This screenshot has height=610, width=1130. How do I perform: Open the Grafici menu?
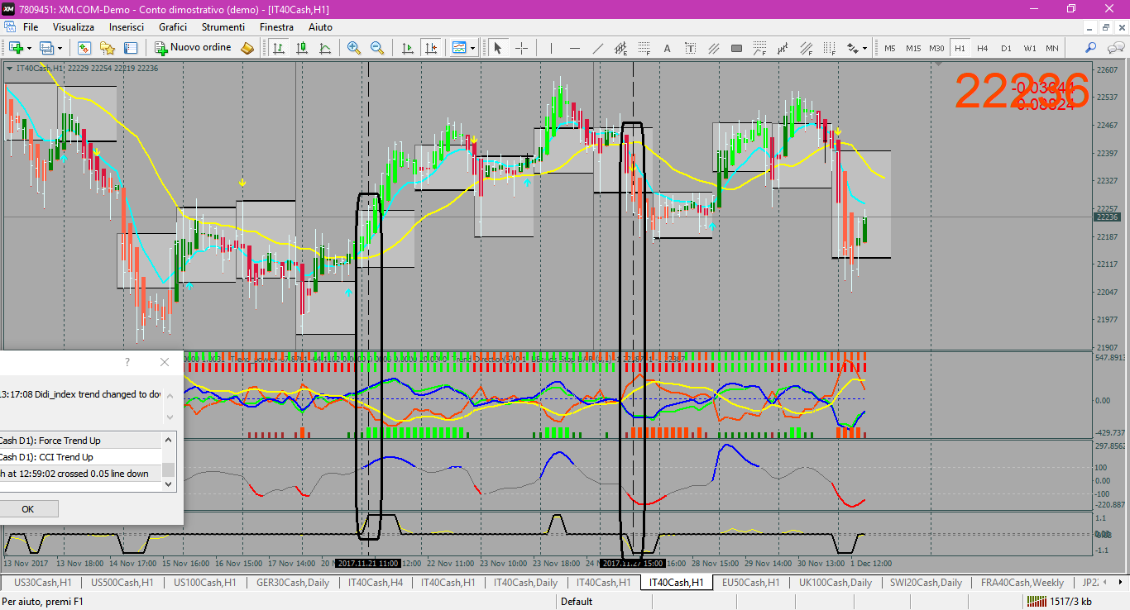click(x=173, y=27)
